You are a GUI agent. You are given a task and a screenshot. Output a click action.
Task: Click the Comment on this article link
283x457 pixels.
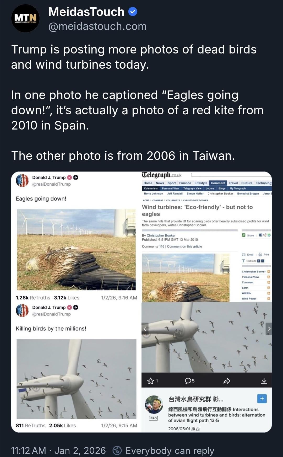click(x=184, y=246)
